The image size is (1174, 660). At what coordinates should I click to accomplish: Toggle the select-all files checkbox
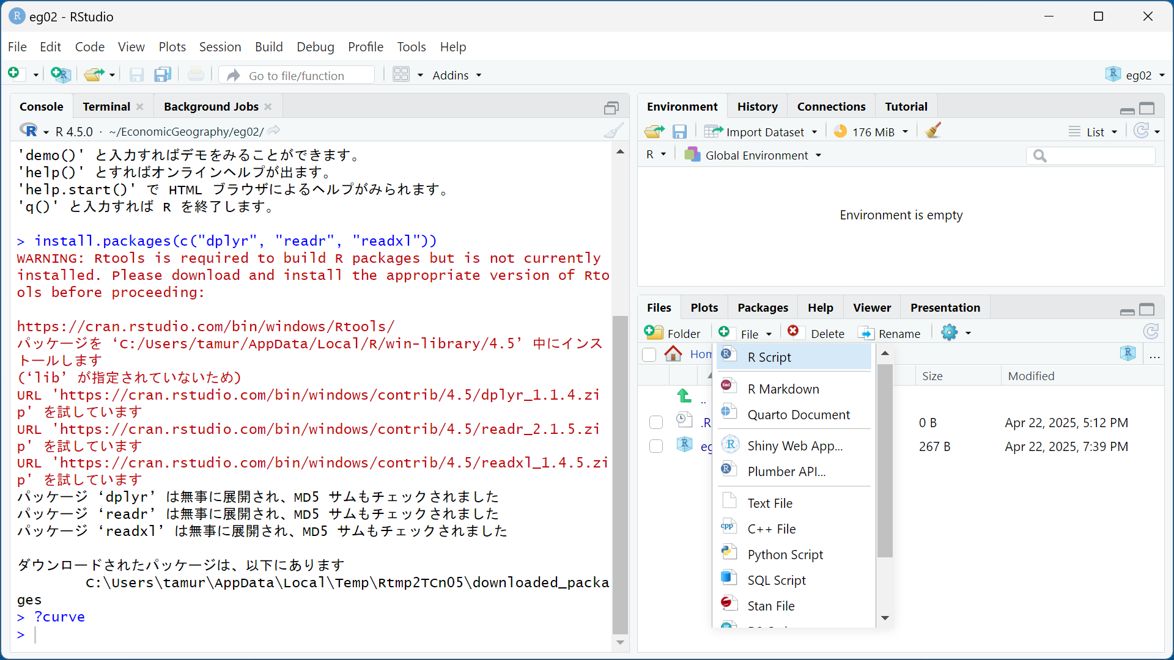[649, 354]
